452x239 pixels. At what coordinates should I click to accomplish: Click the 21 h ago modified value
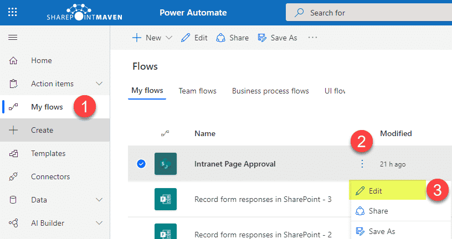(393, 164)
